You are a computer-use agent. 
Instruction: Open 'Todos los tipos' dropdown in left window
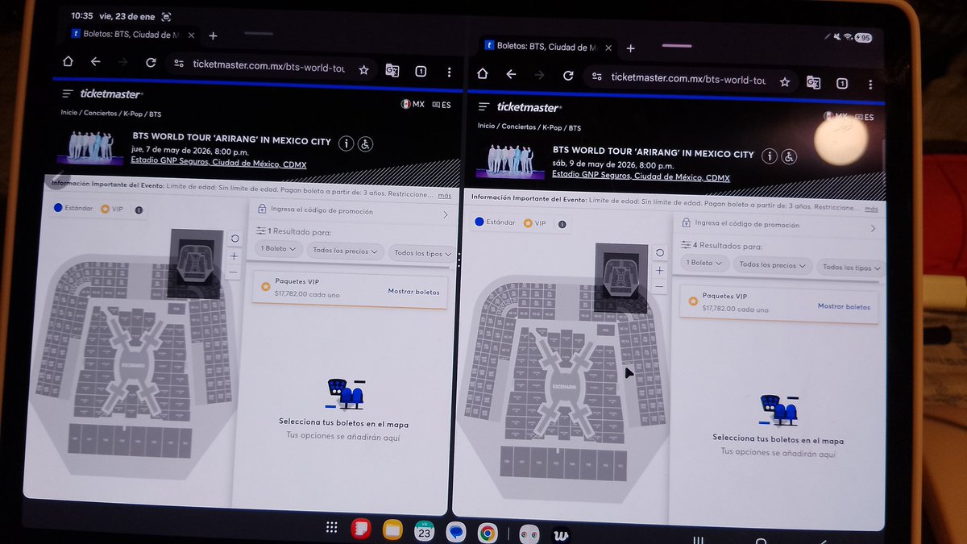pos(422,253)
